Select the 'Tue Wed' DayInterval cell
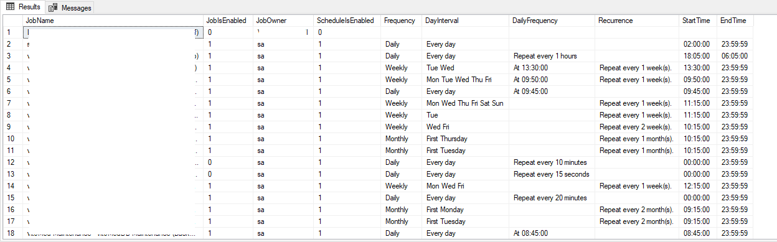This screenshot has width=777, height=242. point(466,68)
